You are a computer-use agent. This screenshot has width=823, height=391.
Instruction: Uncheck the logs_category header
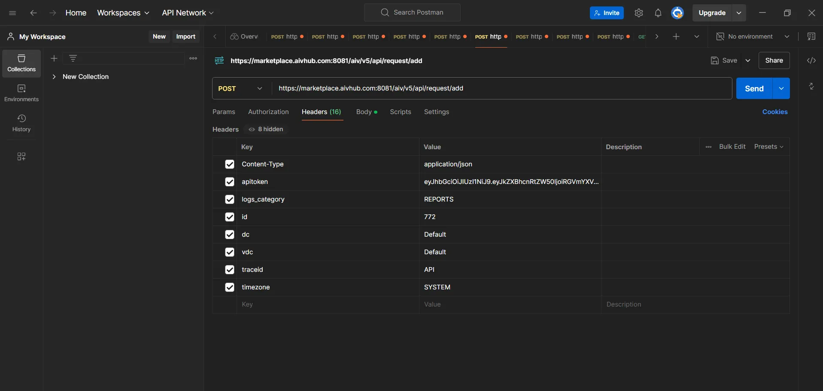pos(230,199)
